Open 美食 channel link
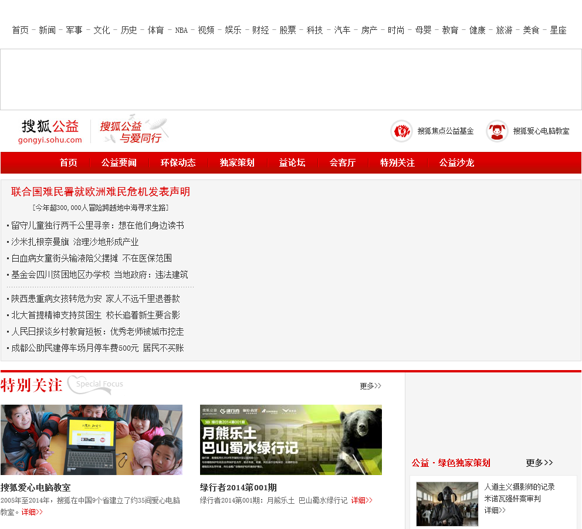Viewport: 582px width, 529px height. [x=531, y=30]
